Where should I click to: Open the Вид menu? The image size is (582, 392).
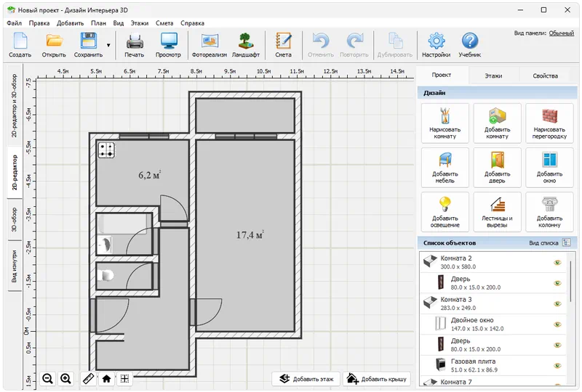coord(119,23)
